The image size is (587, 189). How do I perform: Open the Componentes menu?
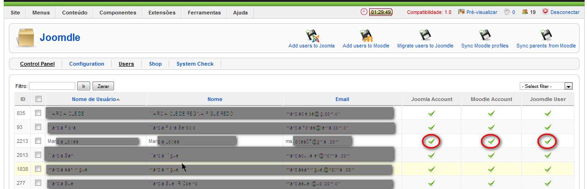118,13
